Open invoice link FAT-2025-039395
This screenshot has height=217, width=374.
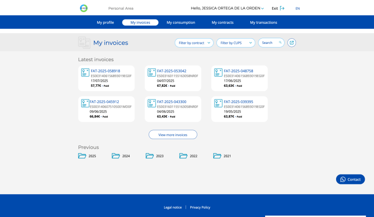pyautogui.click(x=238, y=102)
